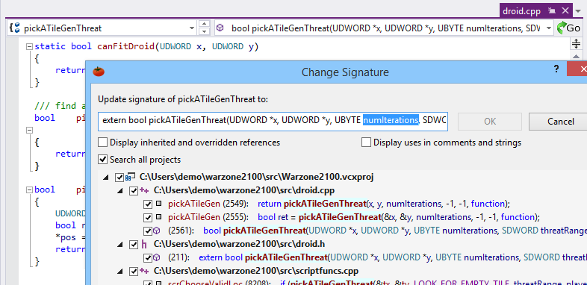Click the method icon on line 2561 result

pos(157,231)
